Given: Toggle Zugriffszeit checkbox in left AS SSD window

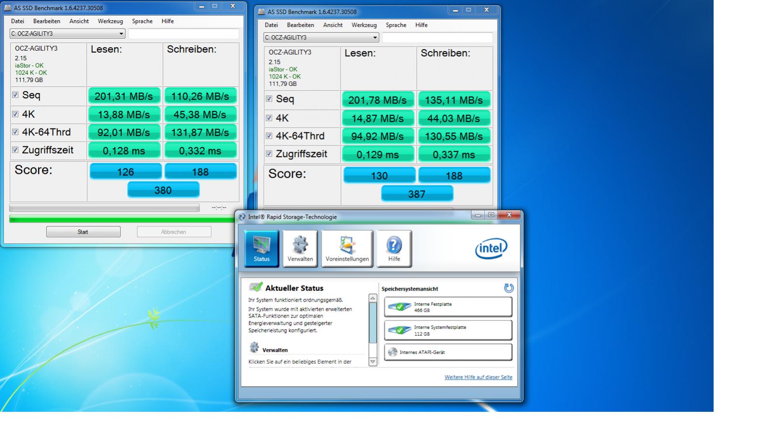Looking at the screenshot, I should point(15,150).
